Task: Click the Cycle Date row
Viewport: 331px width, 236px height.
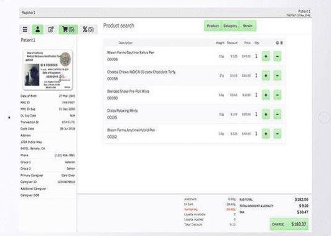Action: pyautogui.click(x=48, y=129)
